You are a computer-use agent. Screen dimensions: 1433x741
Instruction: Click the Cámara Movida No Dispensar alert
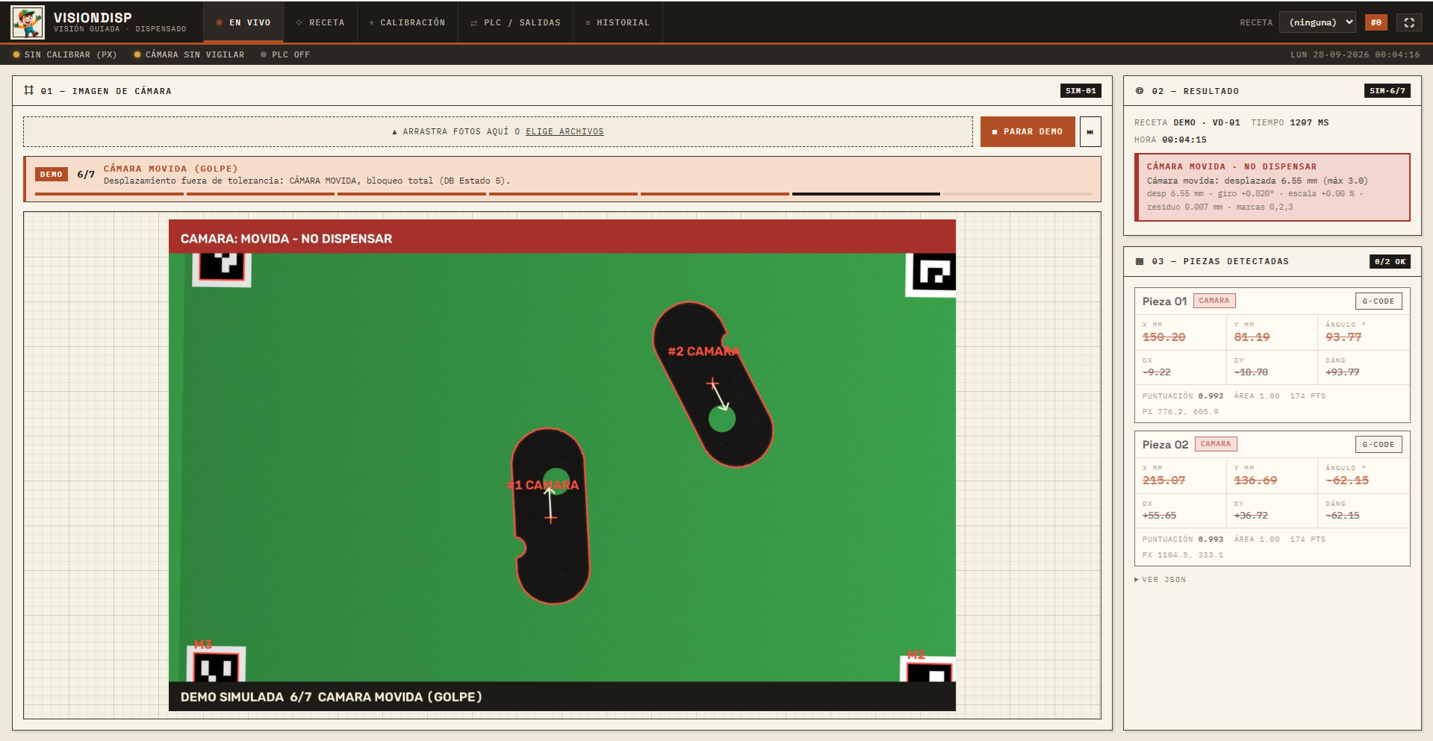click(1272, 187)
